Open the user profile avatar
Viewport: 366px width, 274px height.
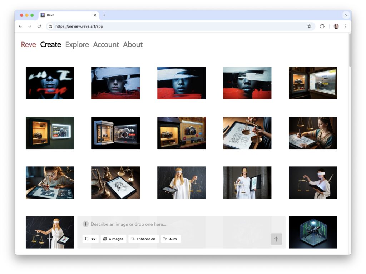click(x=336, y=26)
